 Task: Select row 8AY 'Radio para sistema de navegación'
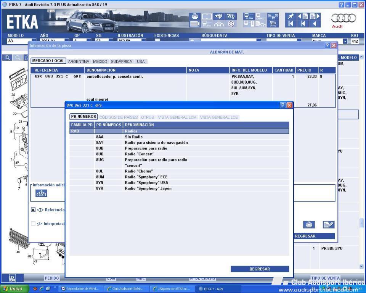point(179,143)
